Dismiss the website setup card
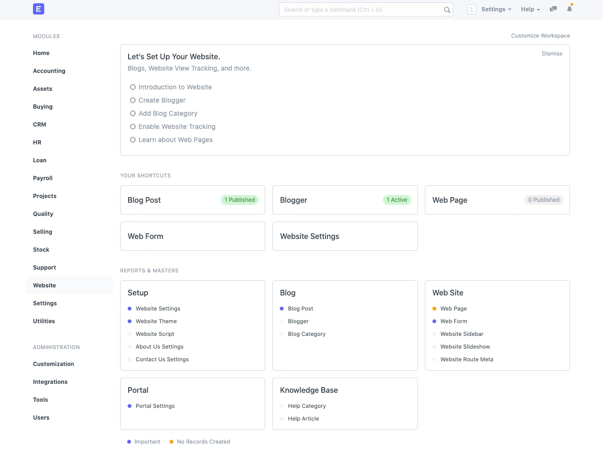Image resolution: width=603 pixels, height=461 pixels. click(x=552, y=54)
